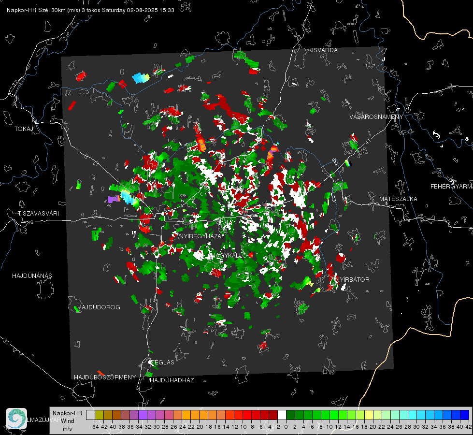
Task: Click the olive legend swatch above -64
Action: [99, 415]
